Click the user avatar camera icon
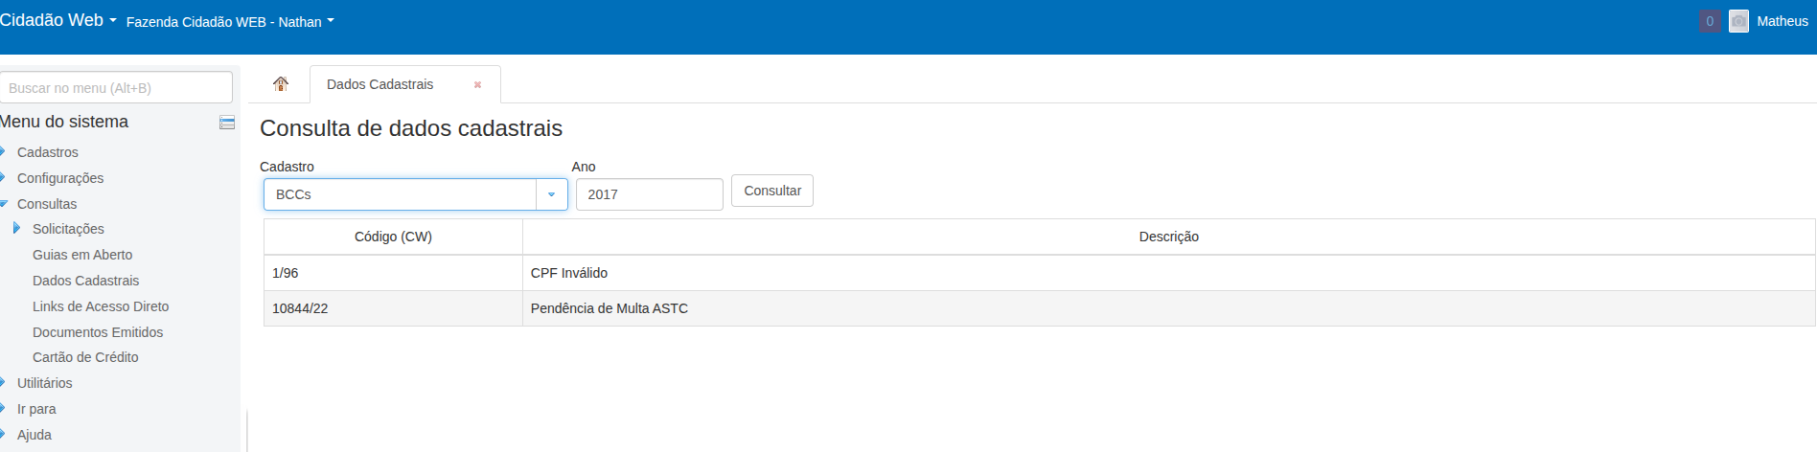Image resolution: width=1817 pixels, height=452 pixels. 1738,21
